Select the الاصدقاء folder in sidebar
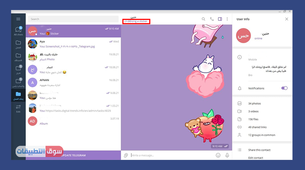This screenshot has height=170, width=305. click(x=18, y=57)
